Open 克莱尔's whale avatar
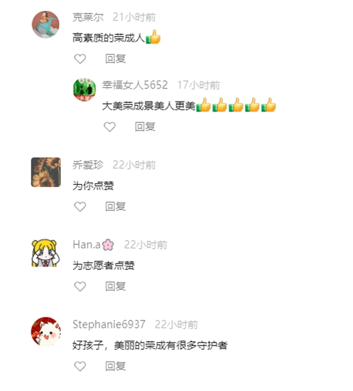This screenshot has height=391, width=353. 46,24
